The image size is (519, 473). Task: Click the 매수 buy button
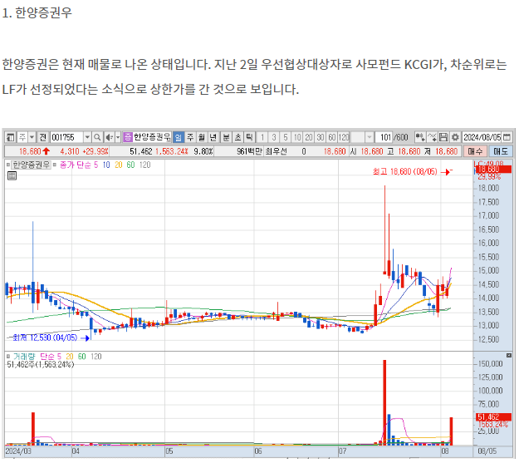[x=475, y=151]
